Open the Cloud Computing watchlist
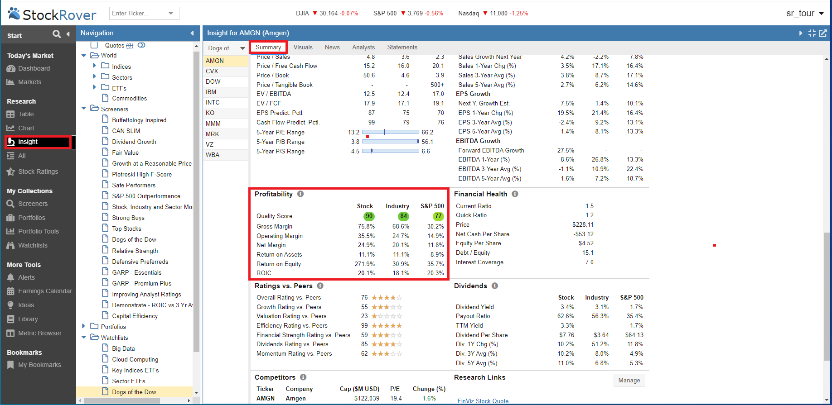 pos(135,359)
